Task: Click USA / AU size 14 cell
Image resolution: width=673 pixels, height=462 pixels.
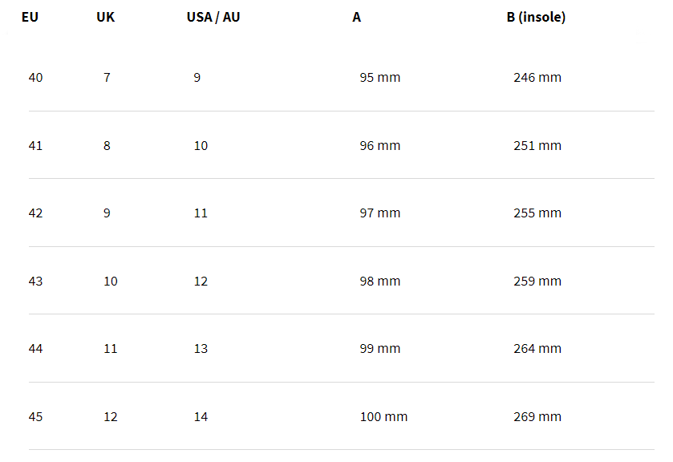Action: (201, 417)
